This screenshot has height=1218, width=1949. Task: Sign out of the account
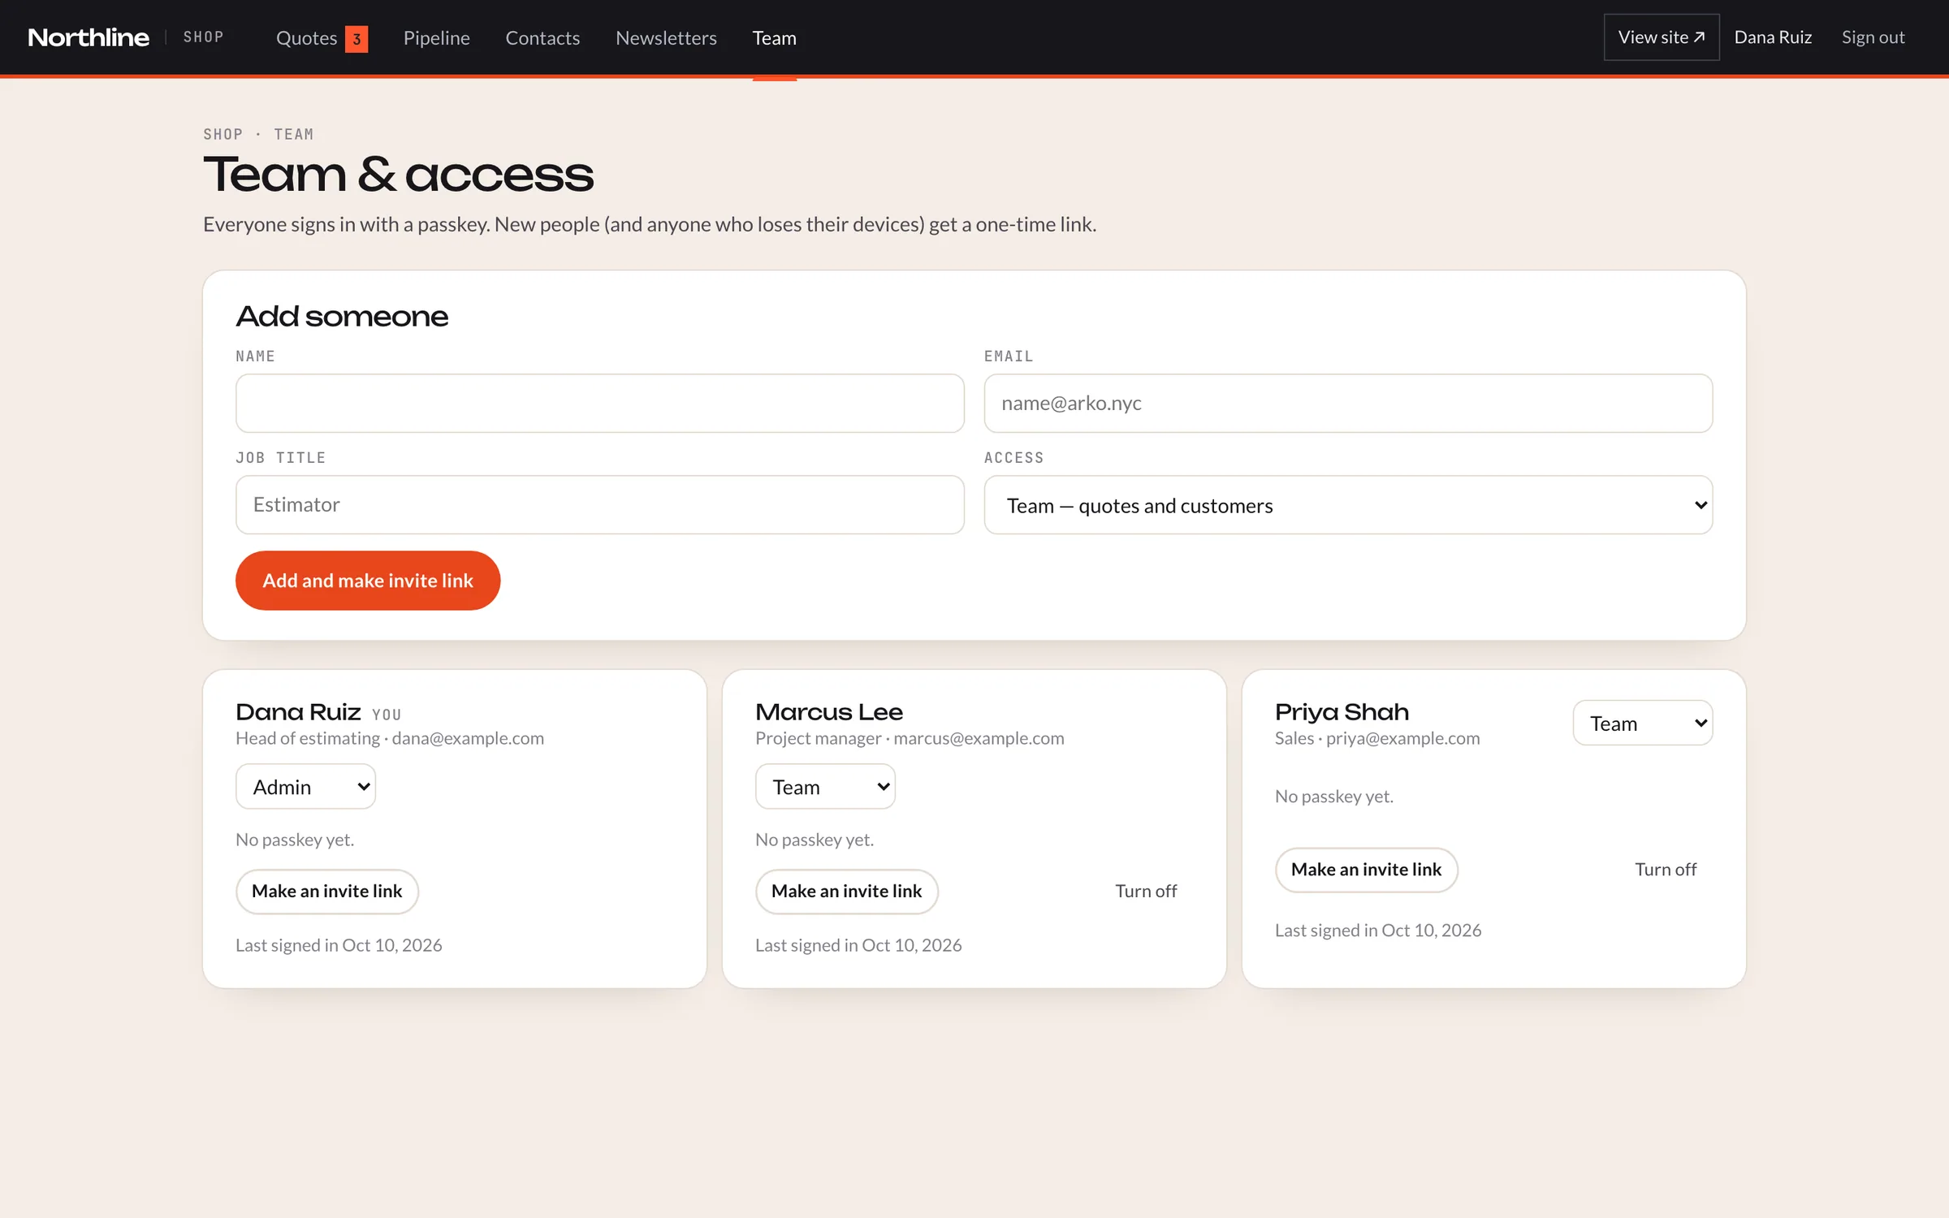pos(1873,37)
